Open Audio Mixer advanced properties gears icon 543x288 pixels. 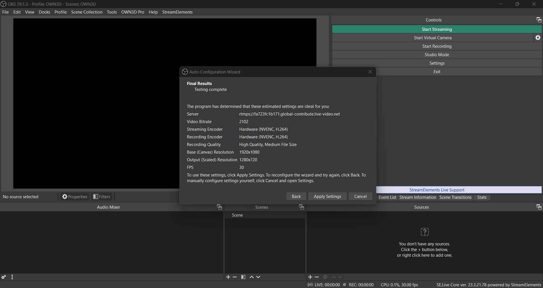4,277
